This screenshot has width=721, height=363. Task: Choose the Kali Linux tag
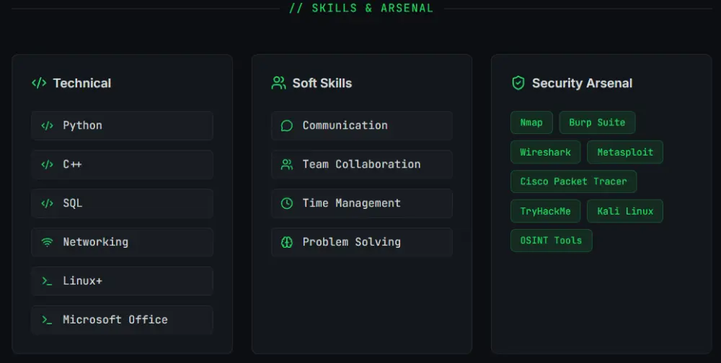coord(625,211)
